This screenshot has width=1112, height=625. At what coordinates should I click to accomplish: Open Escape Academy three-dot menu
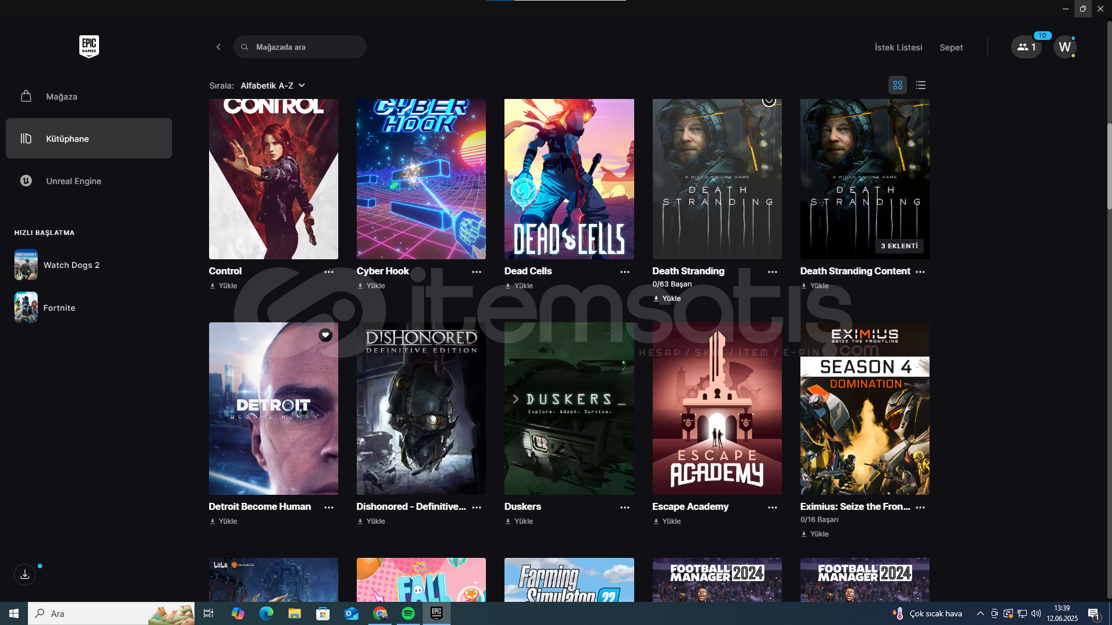pos(773,507)
